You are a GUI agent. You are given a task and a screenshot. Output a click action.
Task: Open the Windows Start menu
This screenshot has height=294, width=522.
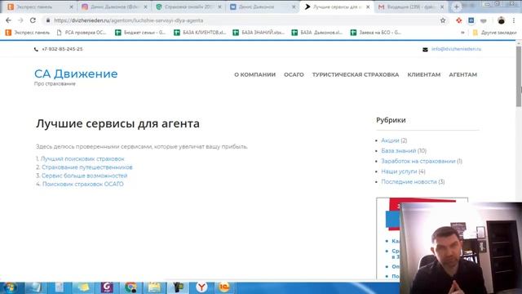10,287
